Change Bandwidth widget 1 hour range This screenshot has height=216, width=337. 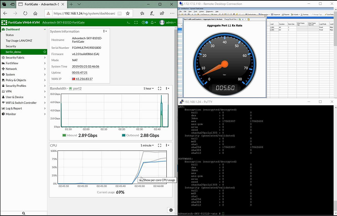click(x=149, y=88)
